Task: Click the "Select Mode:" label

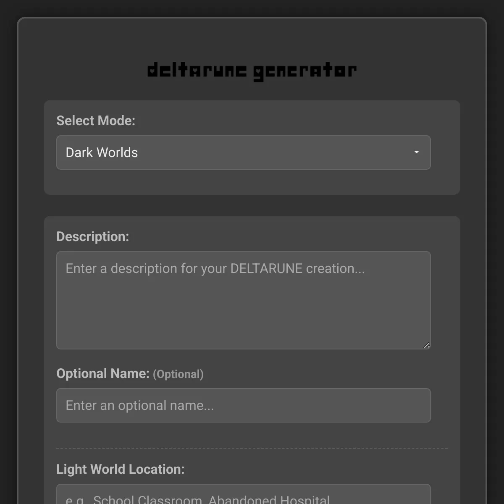Action: click(x=96, y=121)
